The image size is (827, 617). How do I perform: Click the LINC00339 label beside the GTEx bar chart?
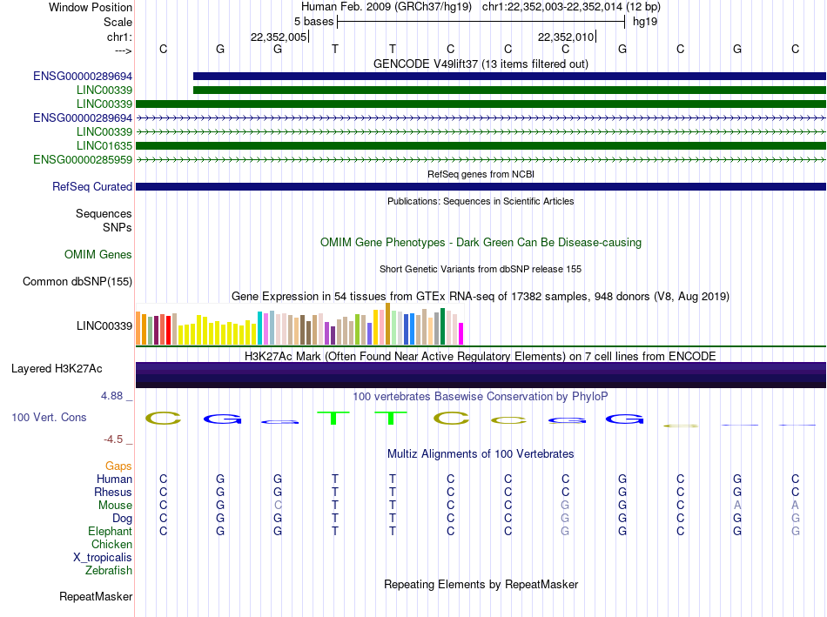pyautogui.click(x=104, y=325)
